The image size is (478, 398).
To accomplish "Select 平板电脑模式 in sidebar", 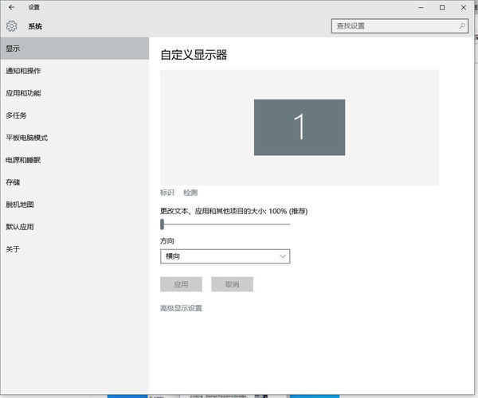I will click(x=26, y=138).
